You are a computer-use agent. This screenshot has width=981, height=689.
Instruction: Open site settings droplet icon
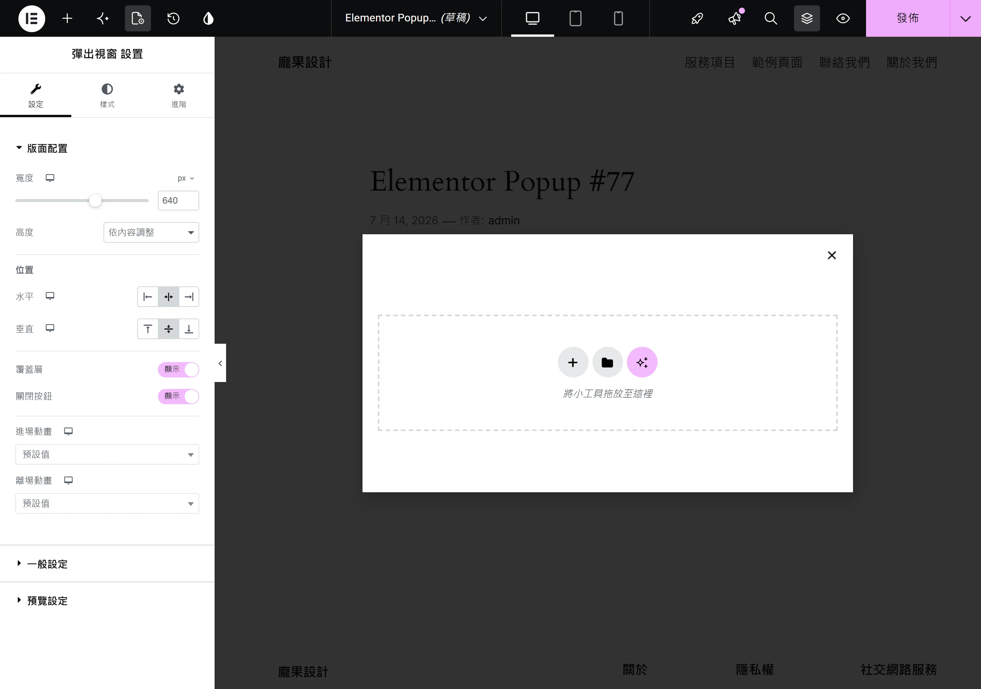coord(208,18)
